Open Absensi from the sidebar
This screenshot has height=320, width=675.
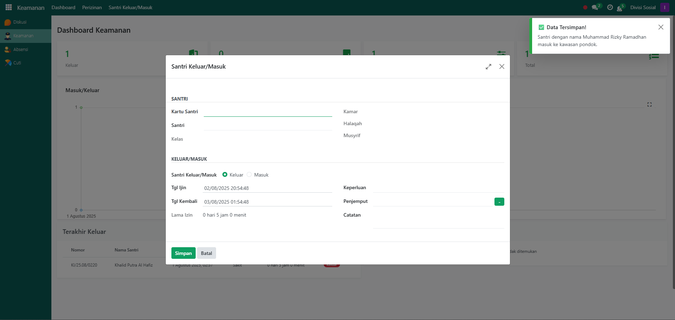(20, 50)
